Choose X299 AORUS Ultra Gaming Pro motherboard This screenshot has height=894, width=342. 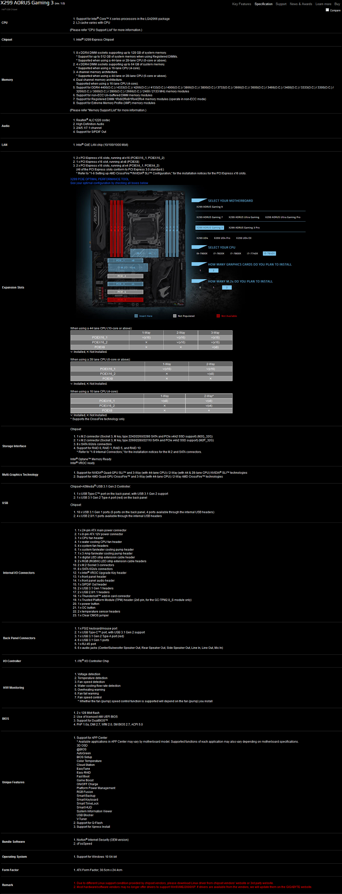[283, 217]
